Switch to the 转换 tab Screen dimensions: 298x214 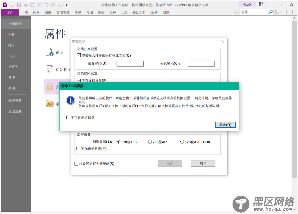point(36,12)
